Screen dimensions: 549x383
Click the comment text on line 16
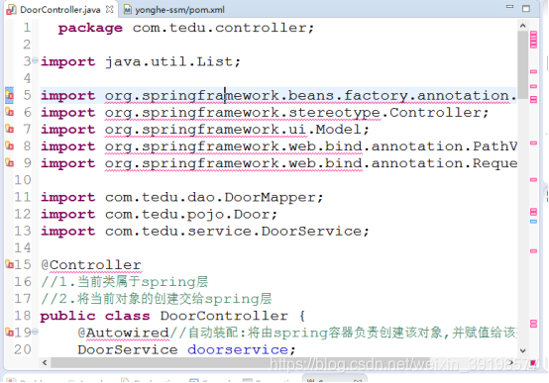pyautogui.click(x=124, y=282)
